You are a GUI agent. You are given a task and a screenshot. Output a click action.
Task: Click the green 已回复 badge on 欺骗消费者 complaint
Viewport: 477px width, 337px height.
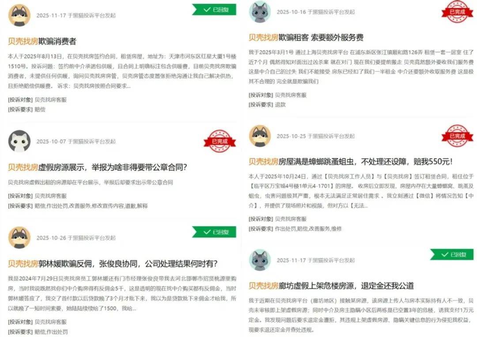tap(215, 9)
